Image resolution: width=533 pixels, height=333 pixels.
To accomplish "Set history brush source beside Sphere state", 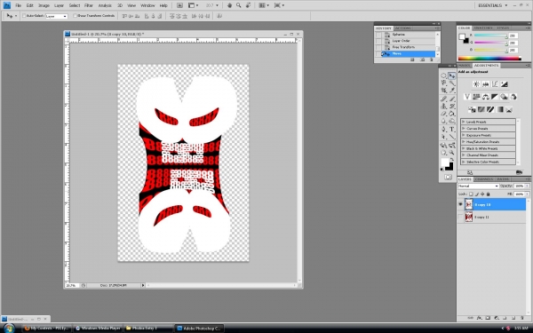I will pos(378,35).
